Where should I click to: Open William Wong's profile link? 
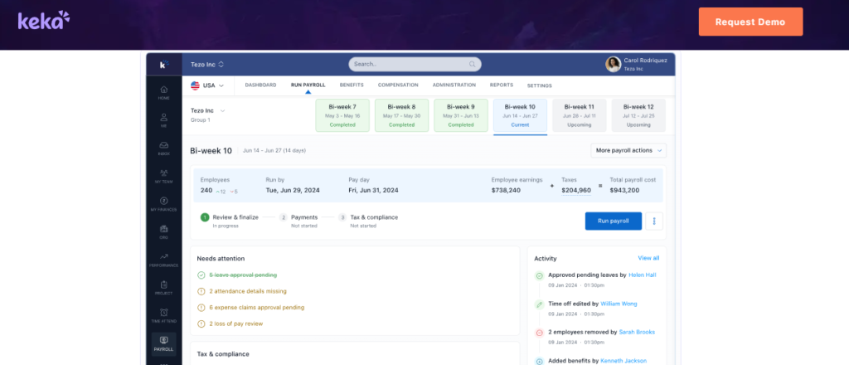pos(619,304)
